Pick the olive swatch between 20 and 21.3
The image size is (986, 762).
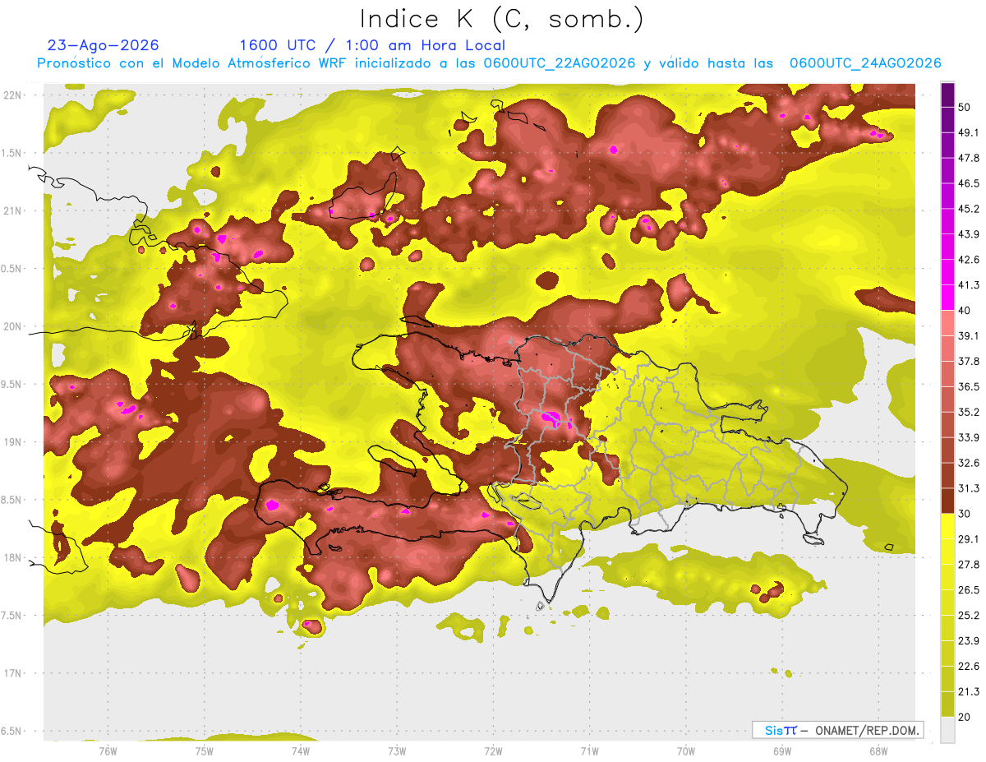(947, 704)
